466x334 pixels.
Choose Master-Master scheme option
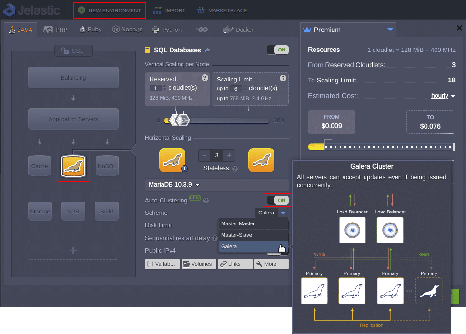point(253,223)
